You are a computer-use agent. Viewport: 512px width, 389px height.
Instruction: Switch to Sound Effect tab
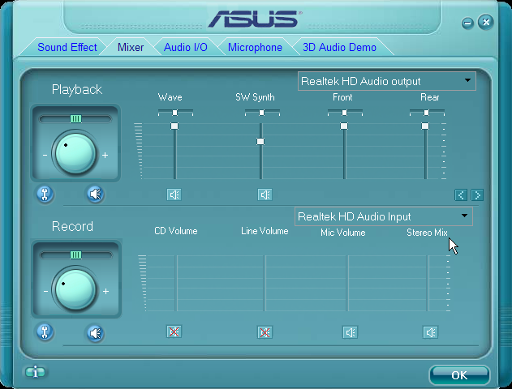[x=67, y=47]
